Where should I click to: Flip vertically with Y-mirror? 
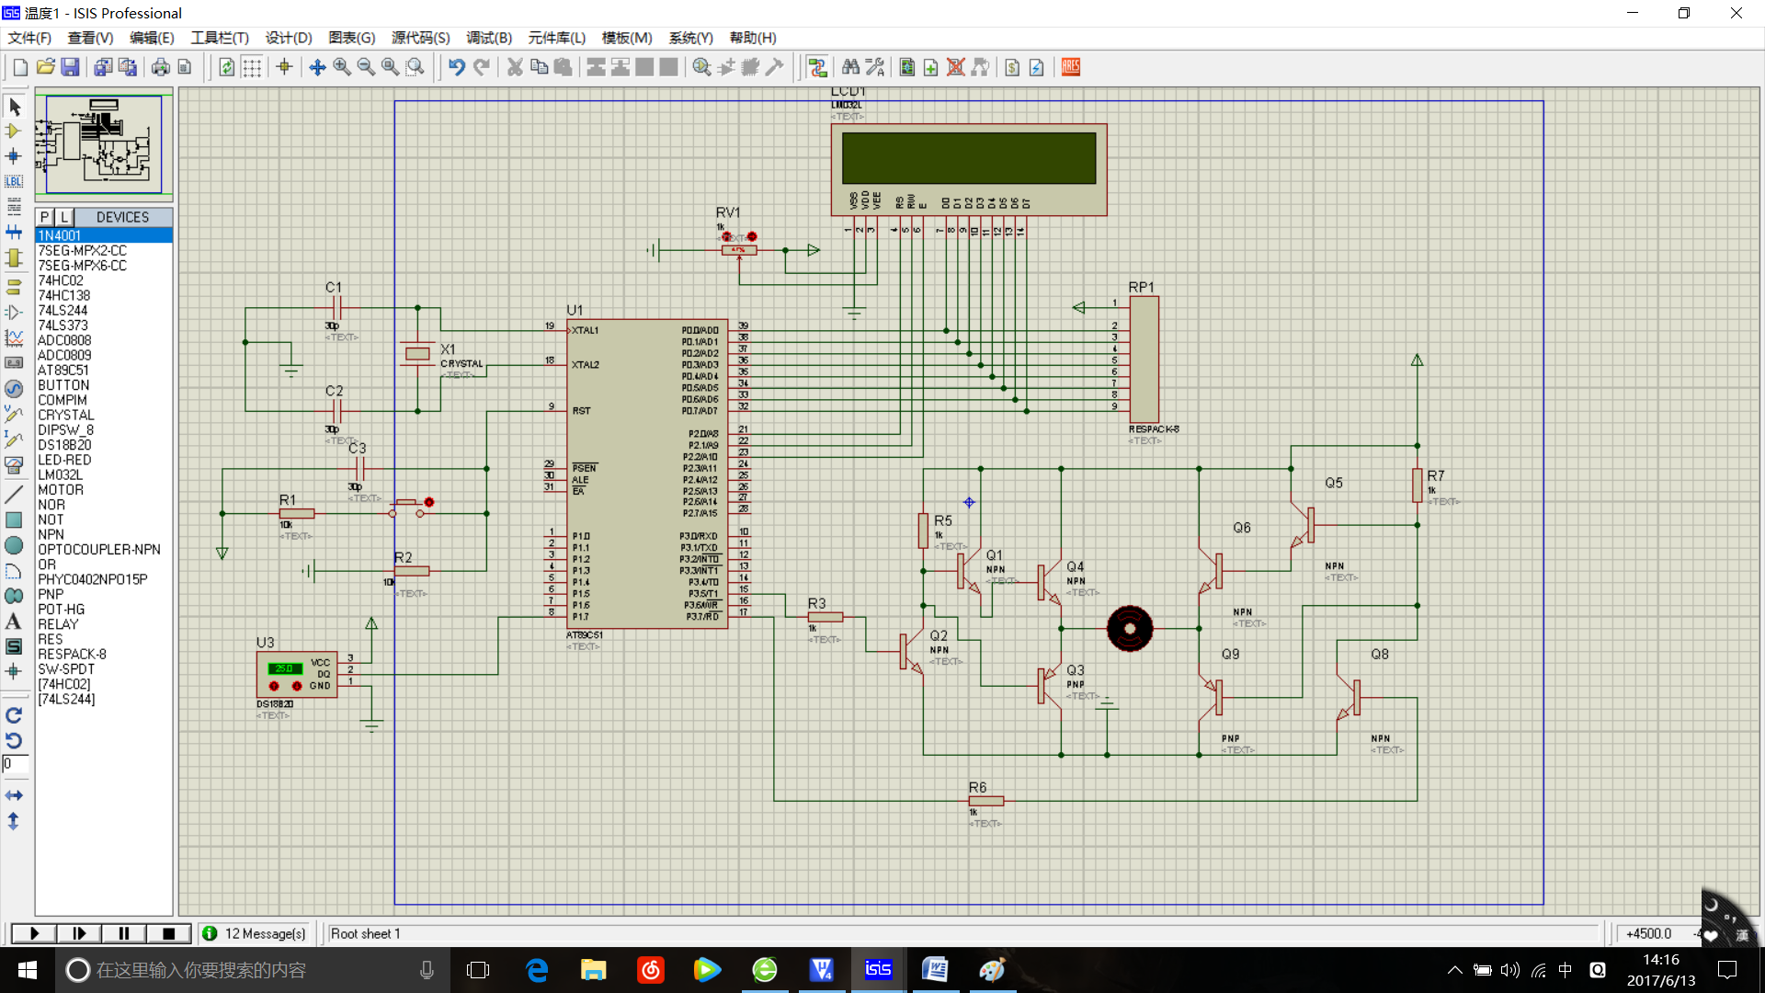pos(14,821)
